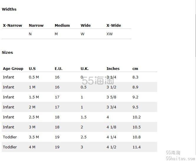Click the XW width abbreviation cell
The width and height of the screenshot is (196, 161).
[x=109, y=34]
